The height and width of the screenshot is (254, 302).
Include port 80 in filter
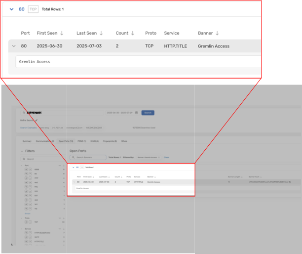point(26,174)
